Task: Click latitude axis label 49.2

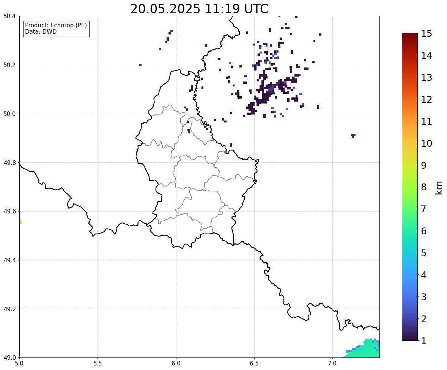Action: (x=9, y=309)
